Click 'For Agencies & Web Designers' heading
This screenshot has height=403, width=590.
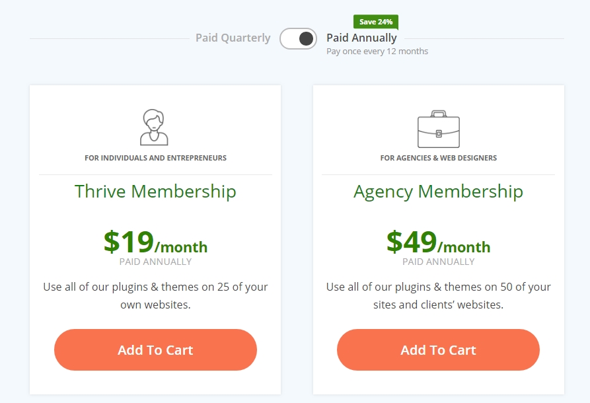point(438,158)
